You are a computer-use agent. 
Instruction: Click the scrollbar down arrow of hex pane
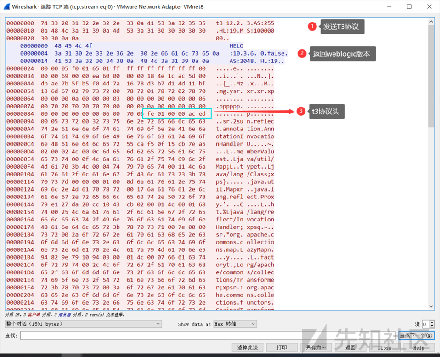(x=431, y=306)
